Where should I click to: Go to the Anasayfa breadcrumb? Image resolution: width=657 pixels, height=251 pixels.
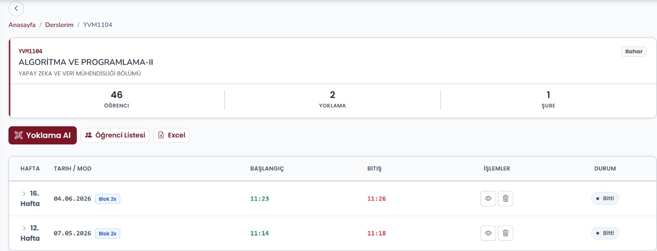pyautogui.click(x=22, y=25)
